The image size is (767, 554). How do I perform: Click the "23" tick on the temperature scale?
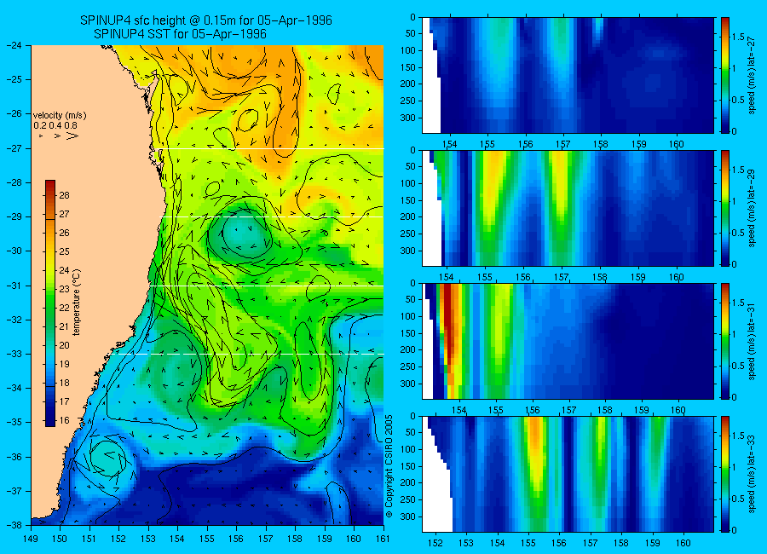coord(64,289)
